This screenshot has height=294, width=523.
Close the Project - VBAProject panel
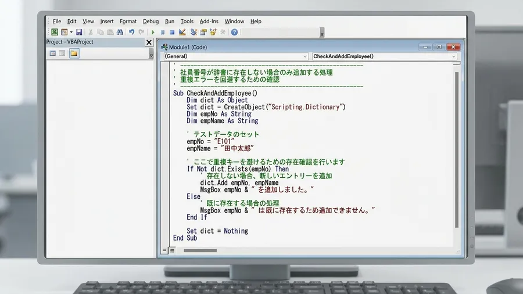149,42
